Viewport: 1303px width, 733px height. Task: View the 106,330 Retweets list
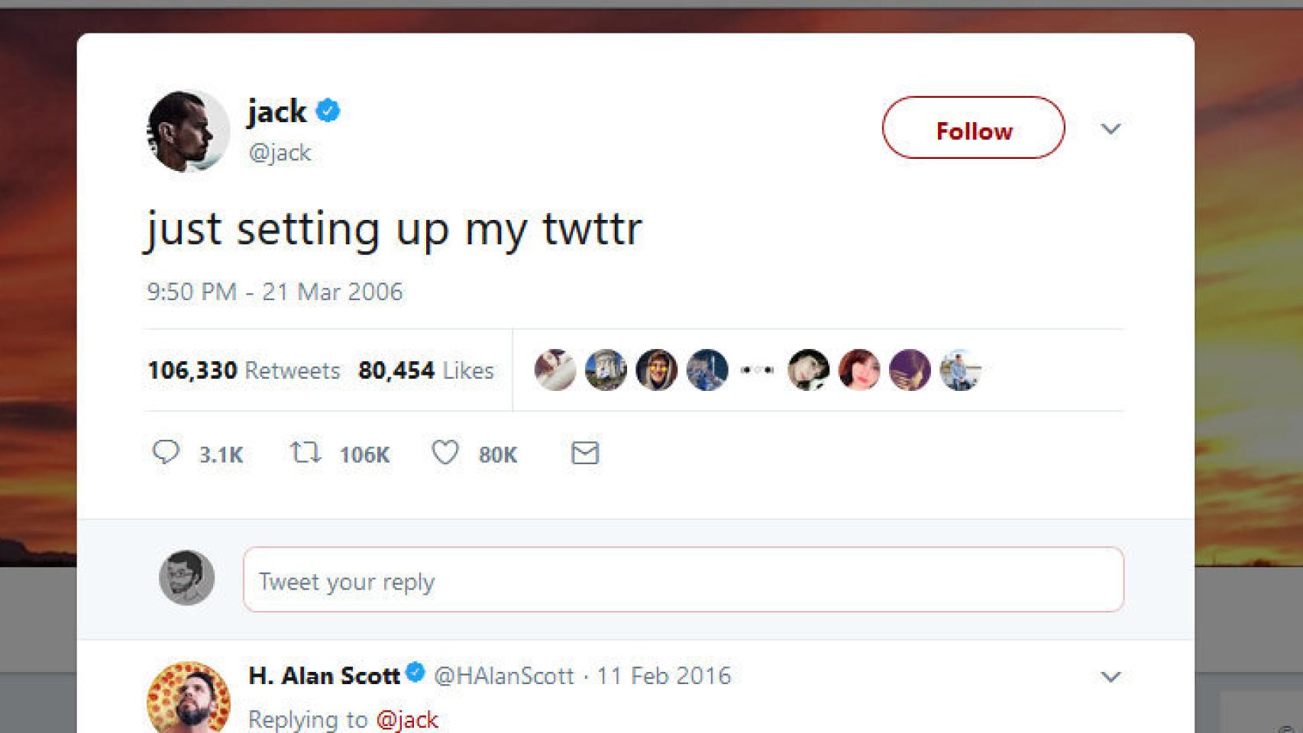244,371
